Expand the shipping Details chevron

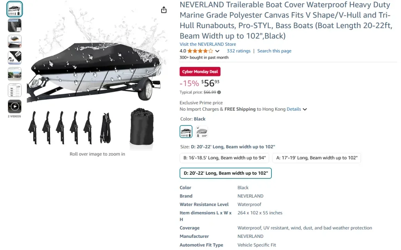305,109
